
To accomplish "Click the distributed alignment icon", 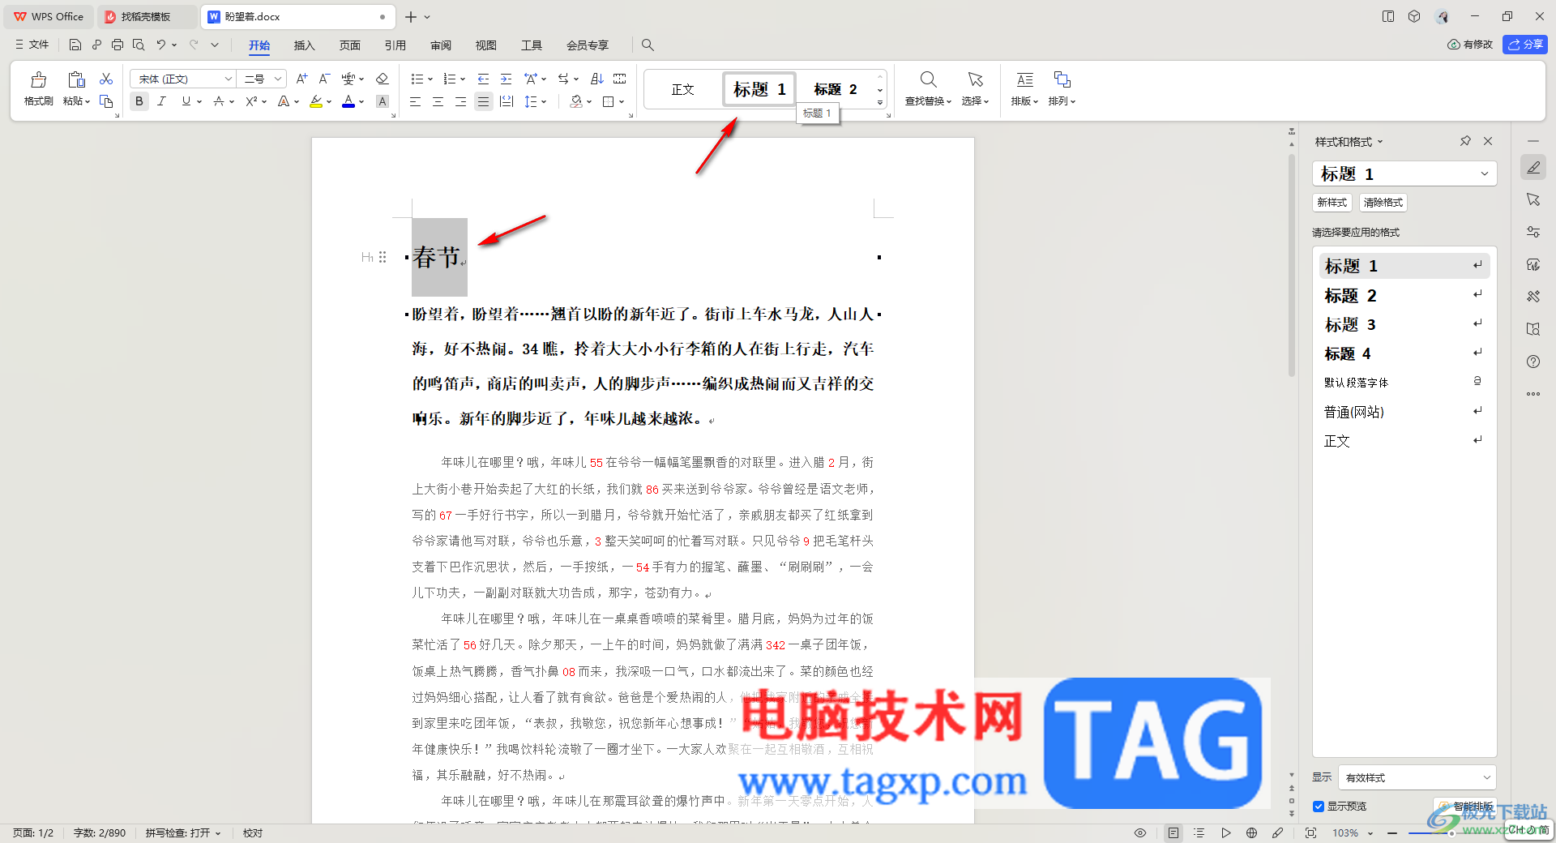I will click(507, 101).
